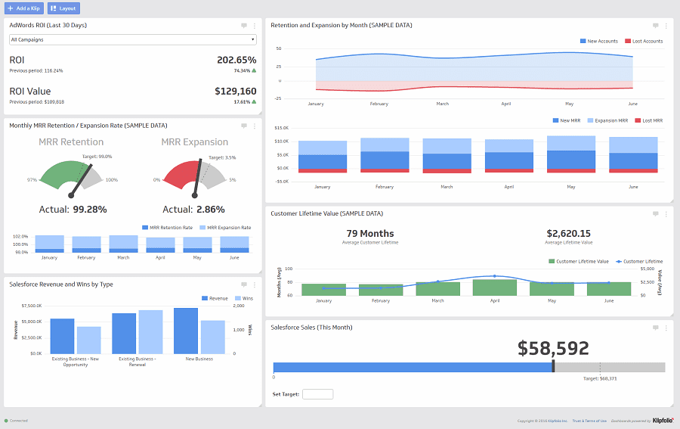The width and height of the screenshot is (680, 429).
Task: Click the Set Target input field
Action: 317,394
